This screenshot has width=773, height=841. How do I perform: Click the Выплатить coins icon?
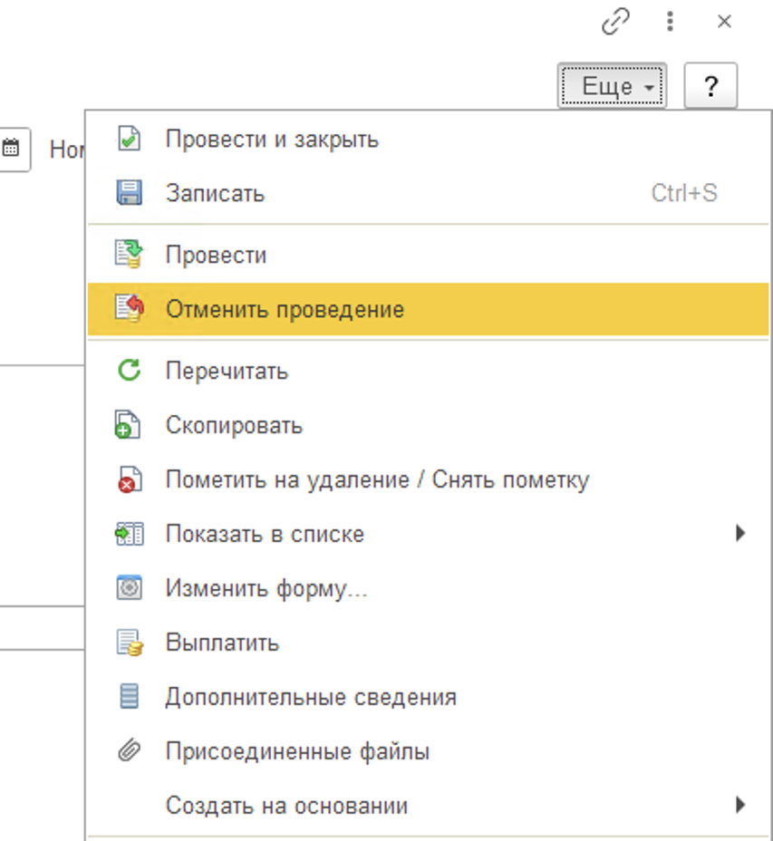pos(130,643)
